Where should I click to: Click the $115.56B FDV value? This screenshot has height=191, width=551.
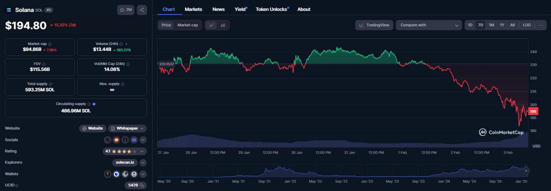point(40,70)
